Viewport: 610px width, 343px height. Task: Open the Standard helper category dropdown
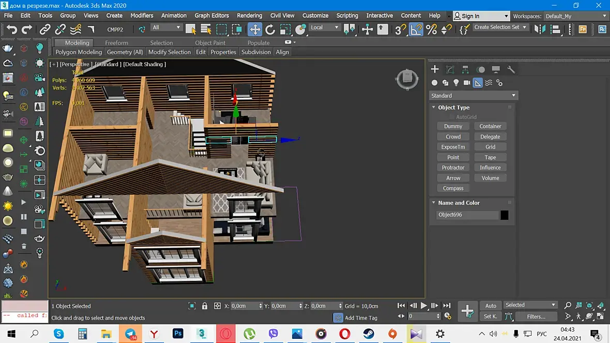[x=473, y=96]
